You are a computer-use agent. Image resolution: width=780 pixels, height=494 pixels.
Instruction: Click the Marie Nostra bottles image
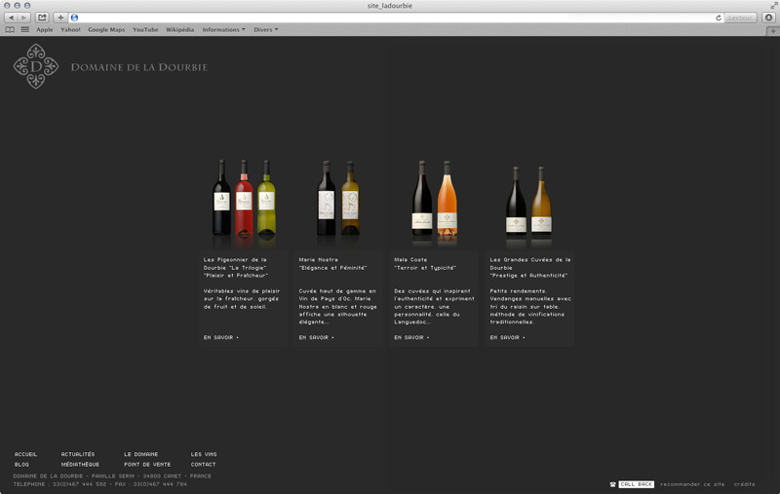(338, 199)
